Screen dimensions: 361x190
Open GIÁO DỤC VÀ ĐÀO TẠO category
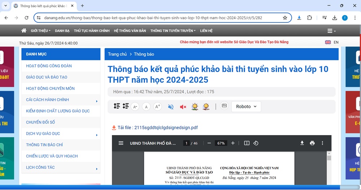click(61, 77)
